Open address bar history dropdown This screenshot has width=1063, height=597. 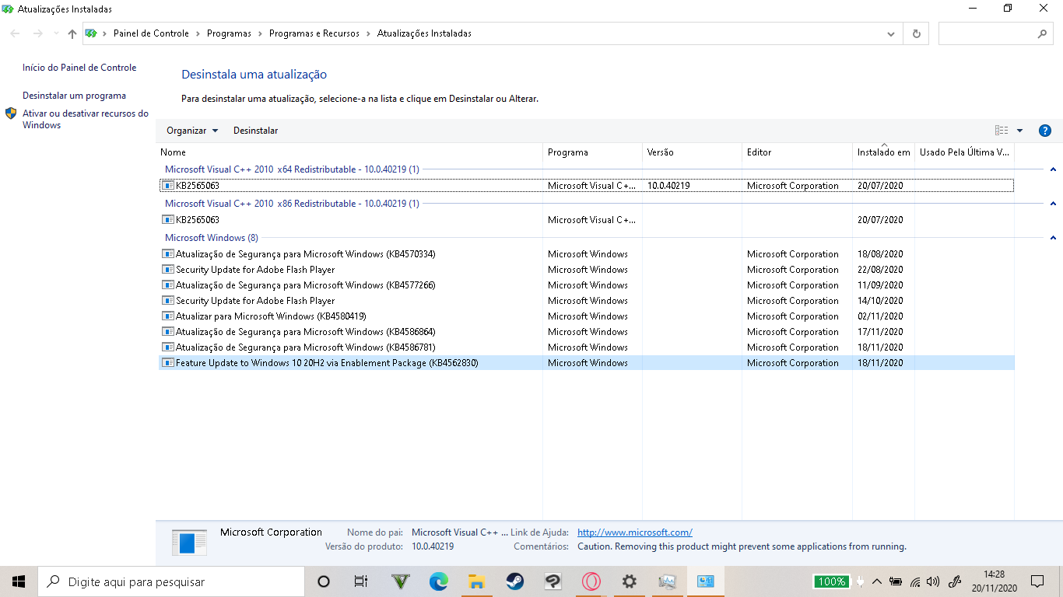pos(891,33)
